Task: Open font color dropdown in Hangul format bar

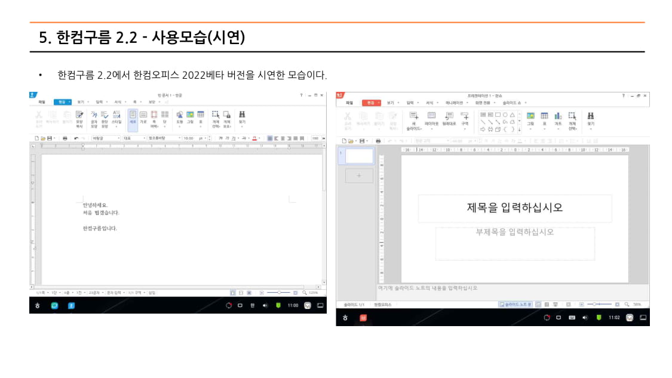Action: pos(259,138)
